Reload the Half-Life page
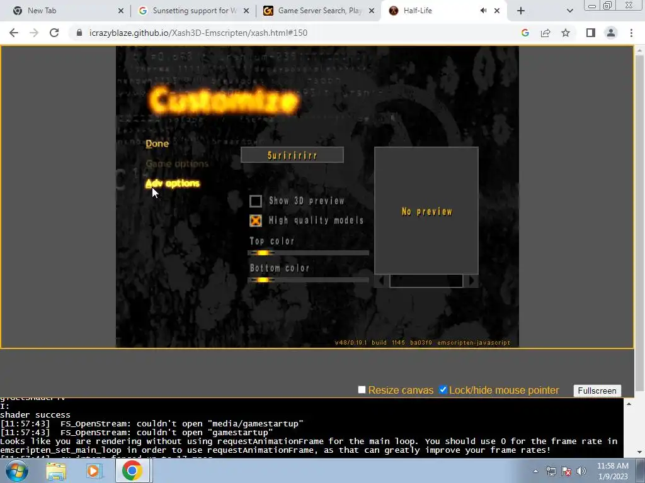The width and height of the screenshot is (645, 483). tap(54, 33)
